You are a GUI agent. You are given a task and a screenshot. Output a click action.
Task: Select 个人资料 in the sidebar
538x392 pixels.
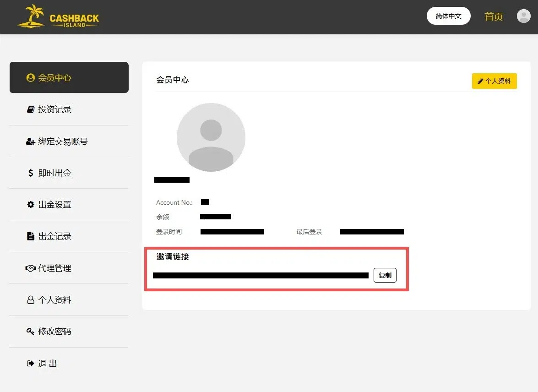click(x=69, y=299)
